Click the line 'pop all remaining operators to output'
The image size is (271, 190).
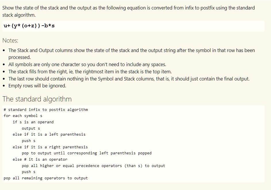(46, 178)
